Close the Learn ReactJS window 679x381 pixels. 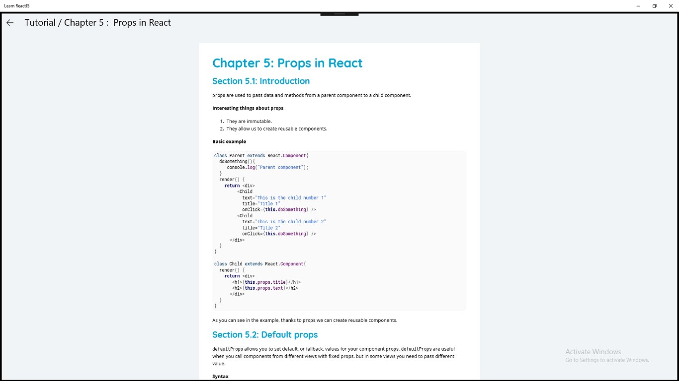coord(671,5)
